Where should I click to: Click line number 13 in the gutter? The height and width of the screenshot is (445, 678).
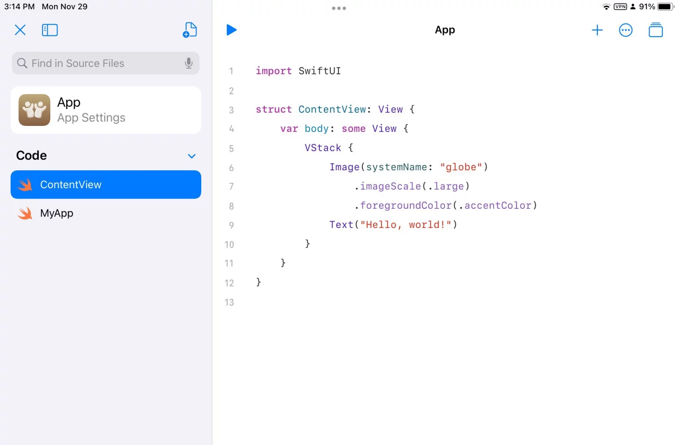click(229, 303)
